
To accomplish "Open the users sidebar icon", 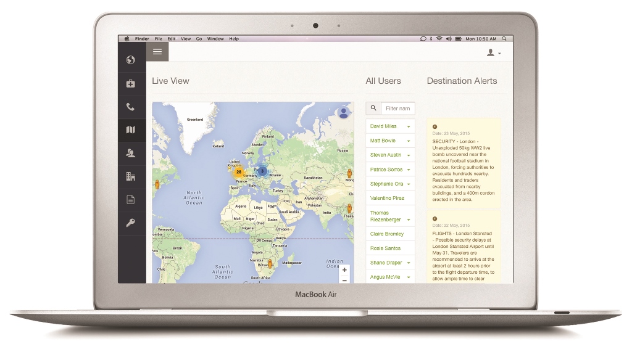I will pos(130,153).
